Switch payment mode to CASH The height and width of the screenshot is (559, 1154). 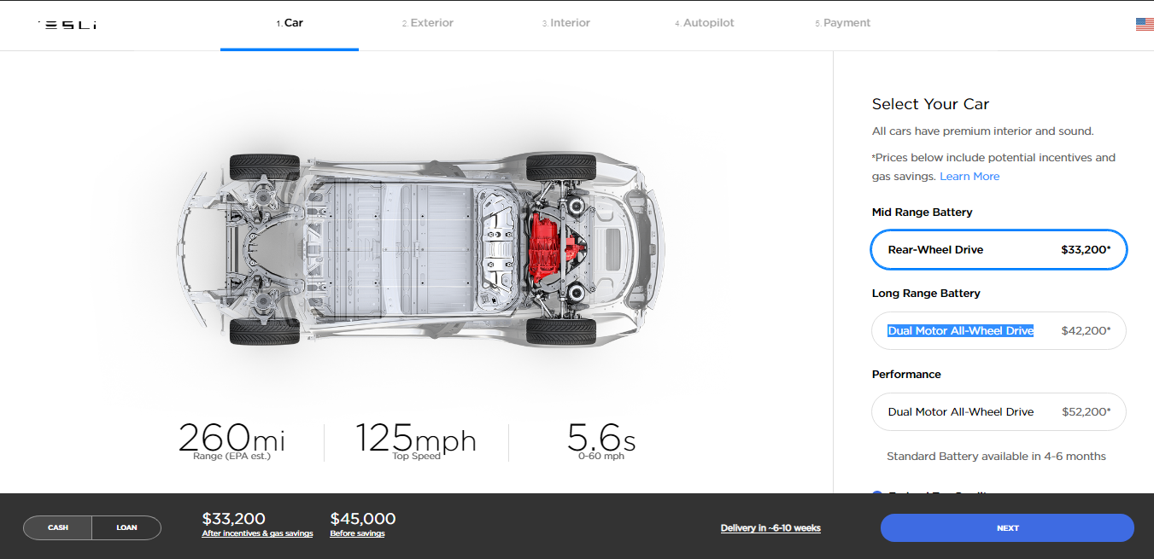coord(58,527)
